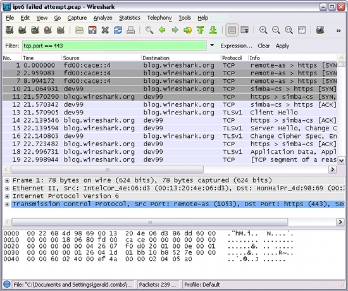
Task: Open the Tools menu
Action: click(185, 18)
